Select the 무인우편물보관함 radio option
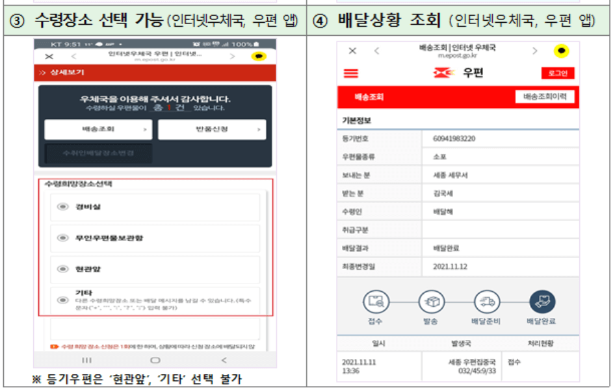This screenshot has height=392, width=615. (63, 238)
